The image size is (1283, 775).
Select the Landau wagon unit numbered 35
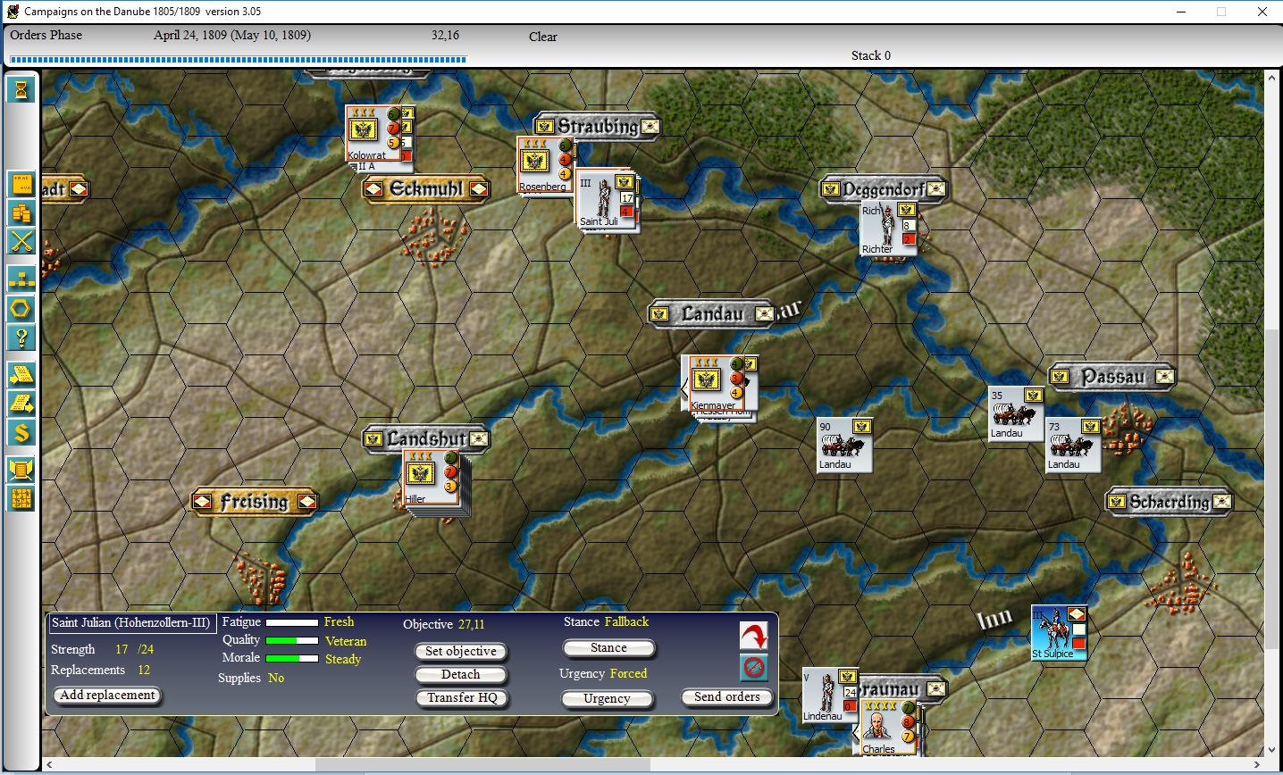[1016, 413]
